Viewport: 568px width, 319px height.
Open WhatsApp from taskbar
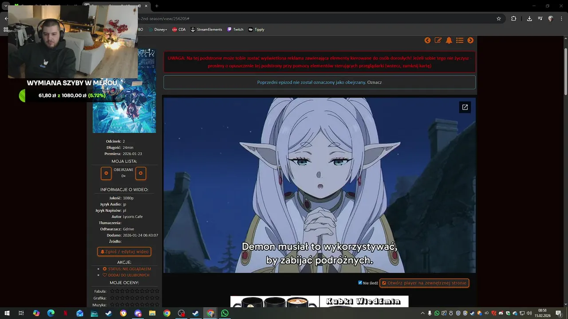point(225,313)
